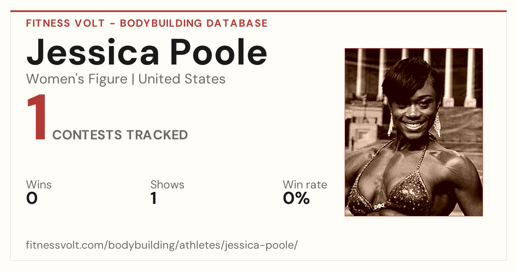Image resolution: width=517 pixels, height=271 pixels.
Task: Select the Fitness Volt Bodybuilding Database header
Action: tap(147, 23)
